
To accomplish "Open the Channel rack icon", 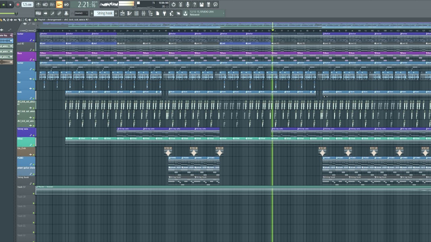I will click(x=136, y=13).
